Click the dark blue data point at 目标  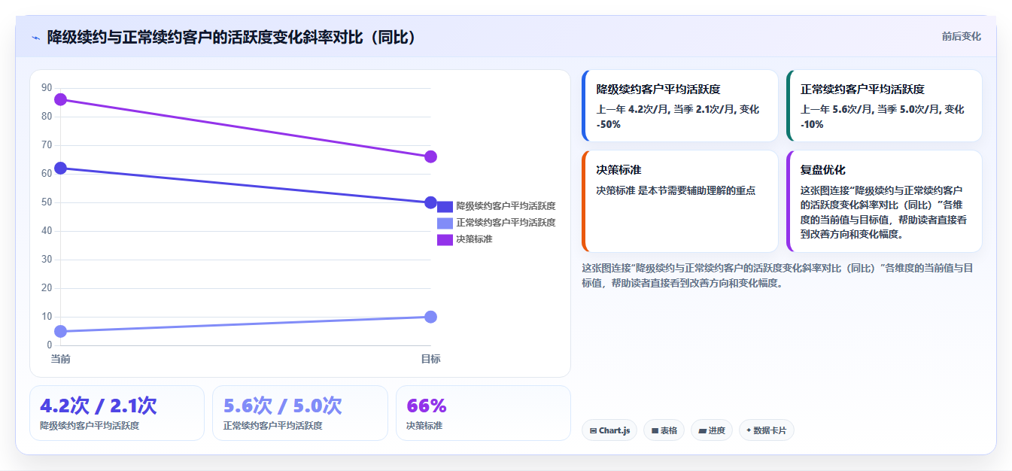click(x=430, y=202)
